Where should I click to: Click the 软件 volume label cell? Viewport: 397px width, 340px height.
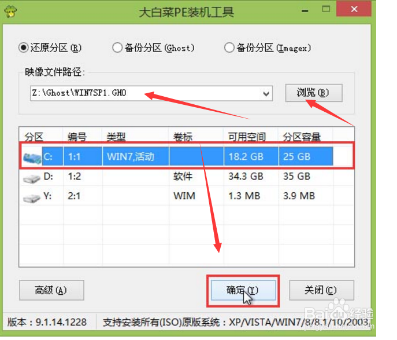click(x=196, y=176)
